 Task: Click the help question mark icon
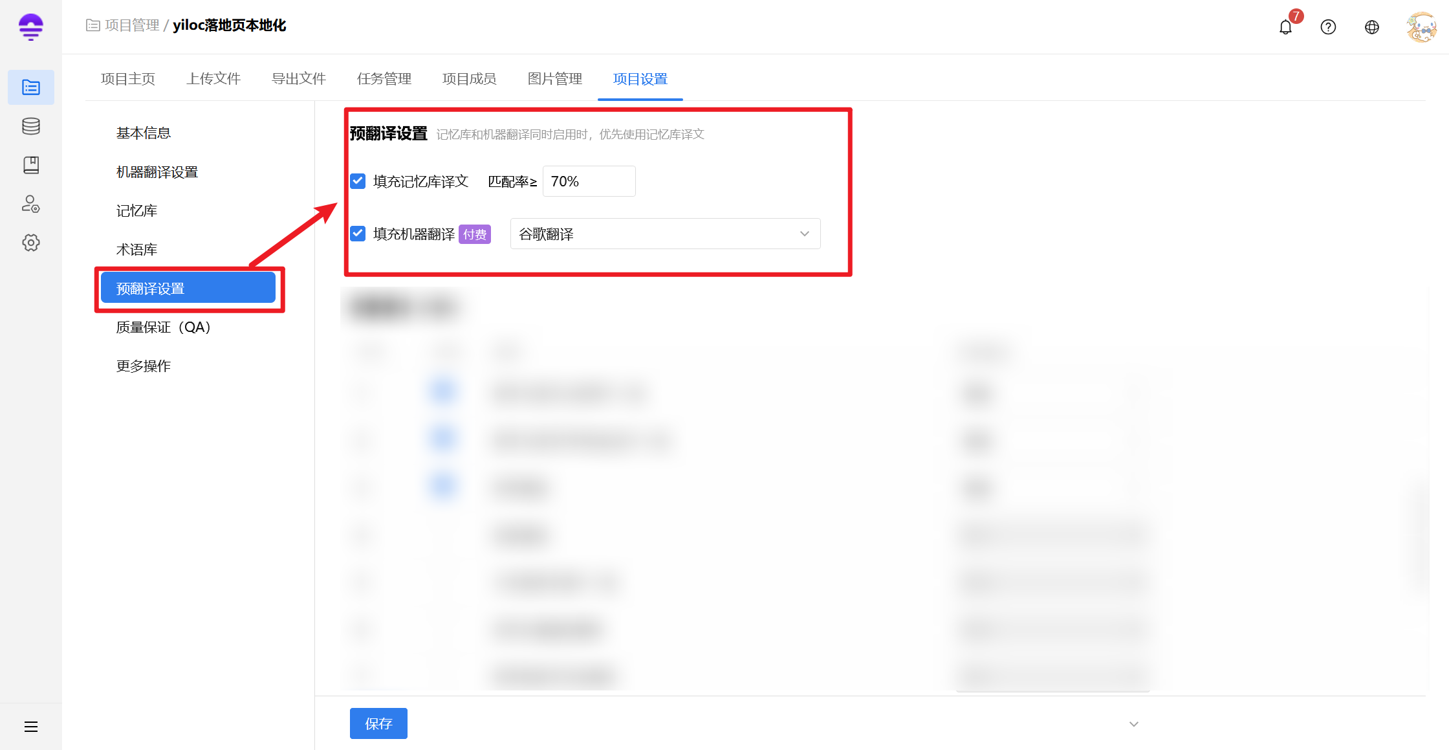coord(1328,27)
